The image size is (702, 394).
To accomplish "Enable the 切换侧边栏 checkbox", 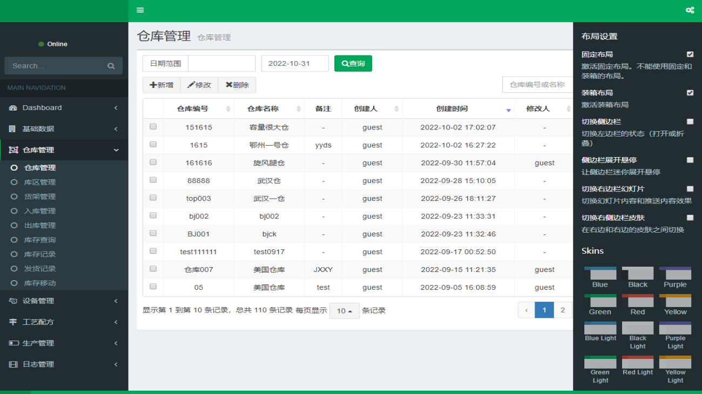I will pyautogui.click(x=690, y=122).
